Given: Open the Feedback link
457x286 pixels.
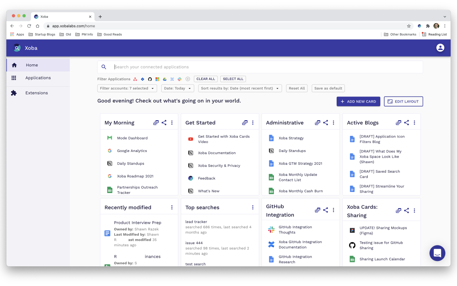Looking at the screenshot, I should pyautogui.click(x=207, y=178).
